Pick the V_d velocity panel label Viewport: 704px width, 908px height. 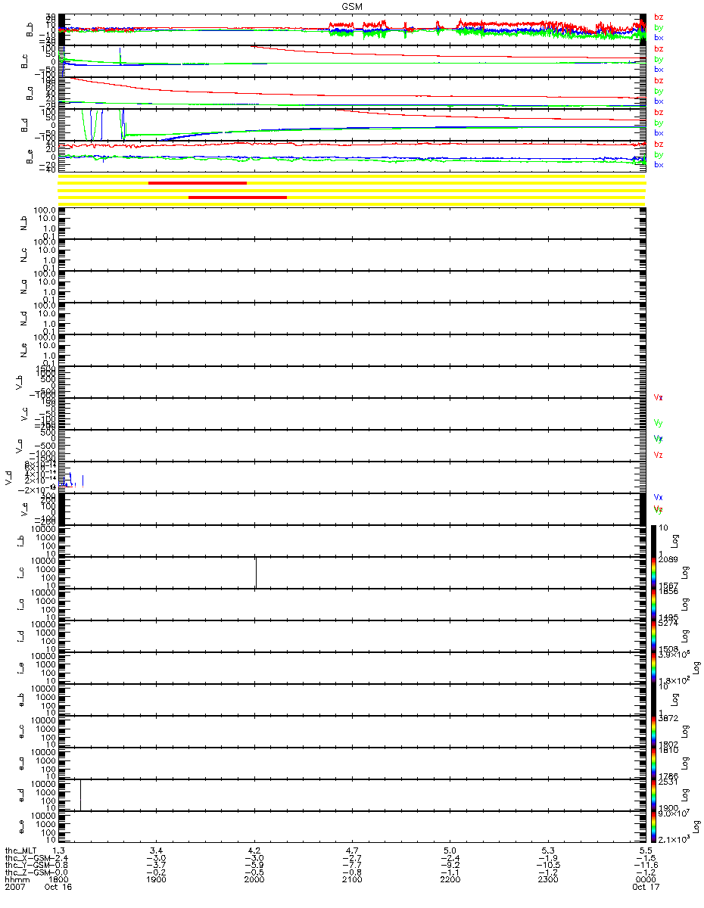[x=8, y=477]
